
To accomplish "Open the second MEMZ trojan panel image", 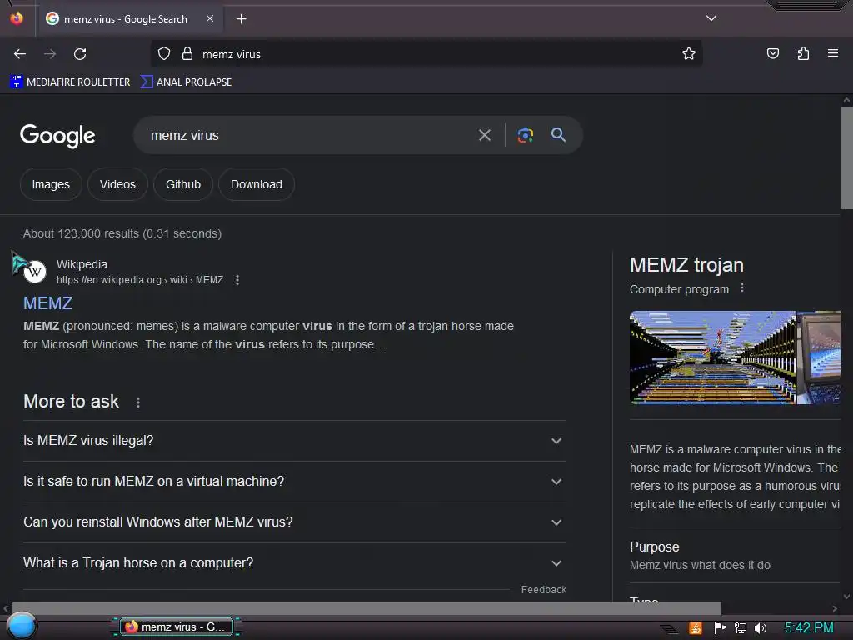I will point(819,357).
